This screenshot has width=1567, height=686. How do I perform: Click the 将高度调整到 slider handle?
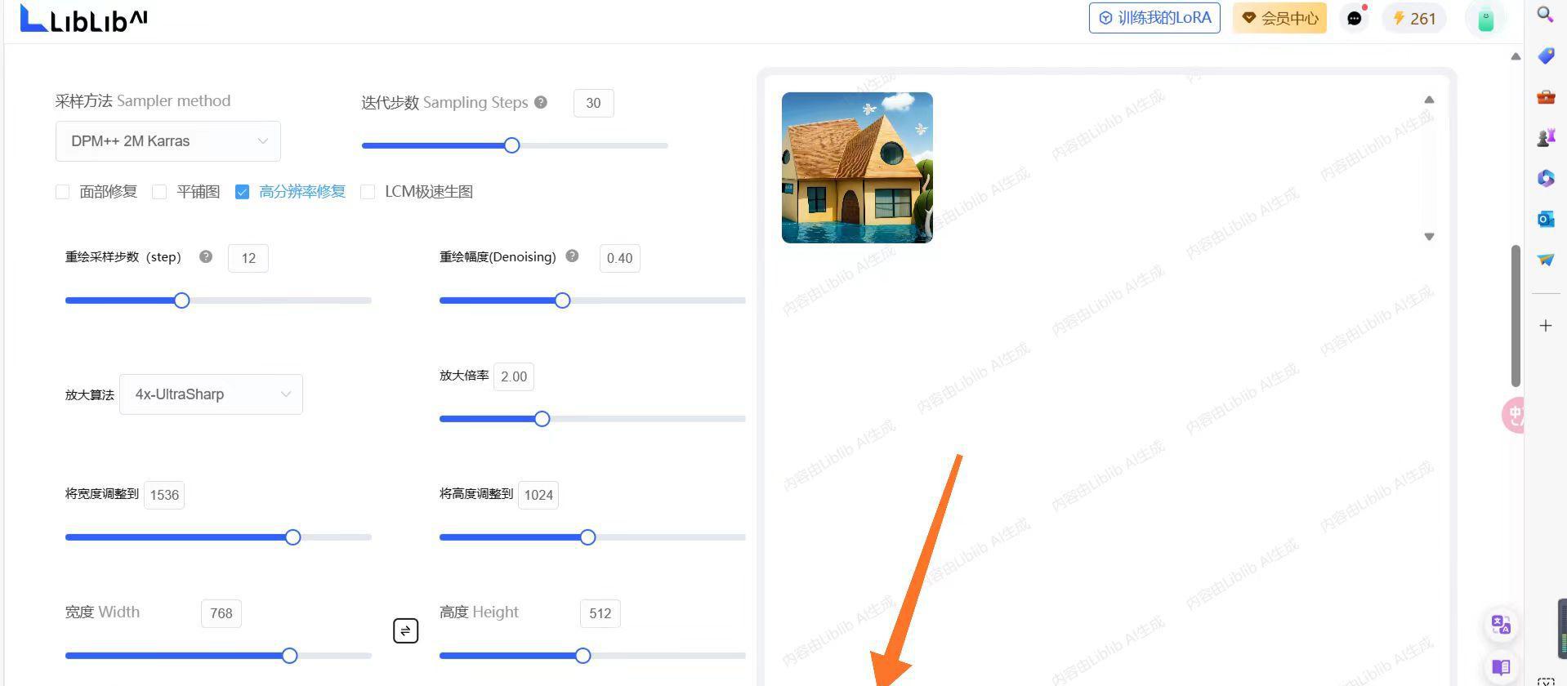click(x=587, y=537)
